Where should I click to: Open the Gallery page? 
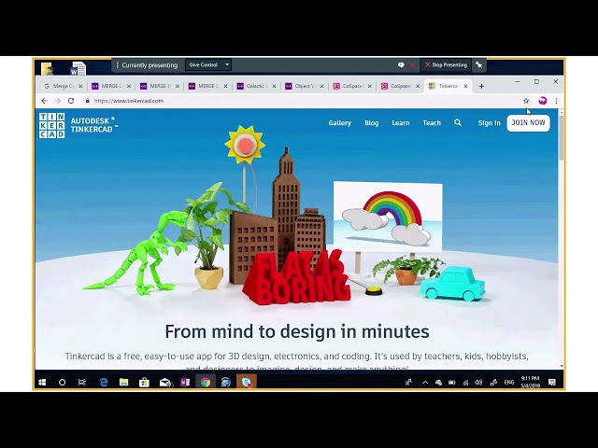339,122
